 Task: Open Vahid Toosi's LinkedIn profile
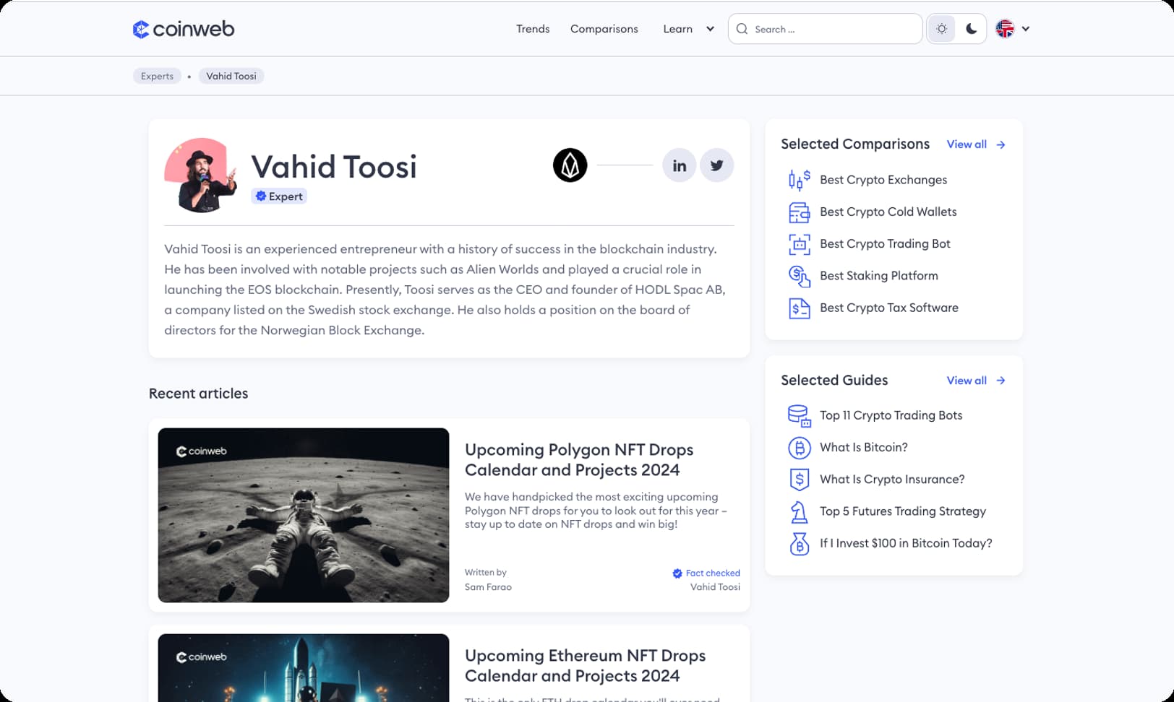[680, 165]
